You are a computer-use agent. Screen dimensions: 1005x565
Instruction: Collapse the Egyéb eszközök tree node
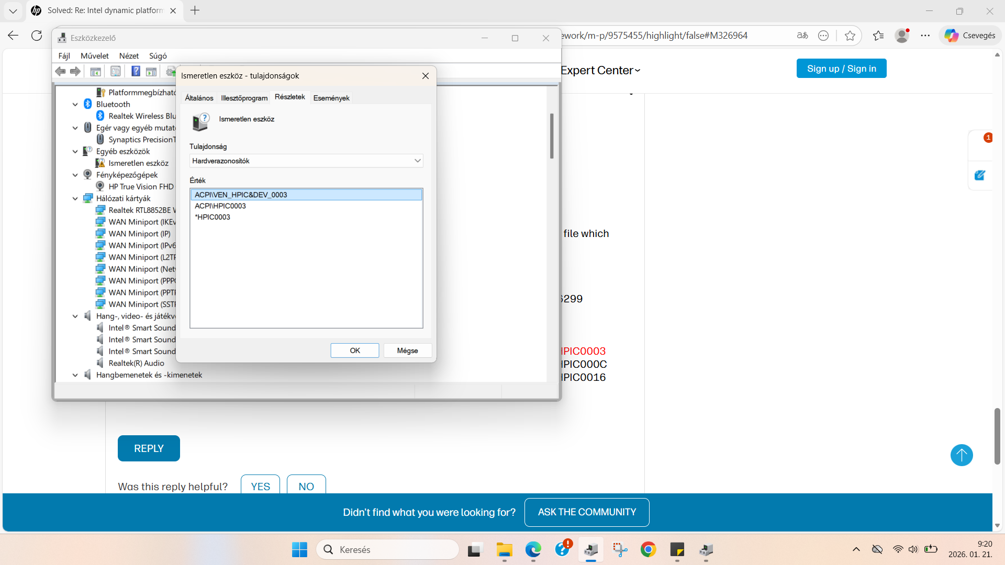coord(75,152)
